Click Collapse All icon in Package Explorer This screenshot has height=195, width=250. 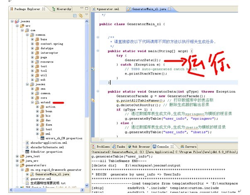(x=75, y=16)
